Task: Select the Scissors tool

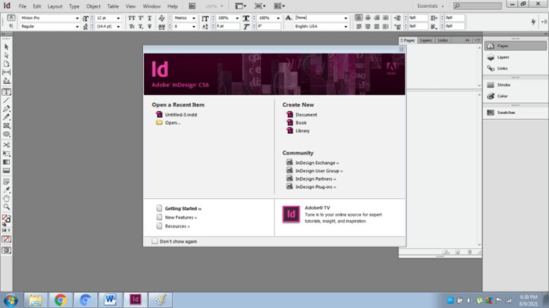Action: click(6, 144)
